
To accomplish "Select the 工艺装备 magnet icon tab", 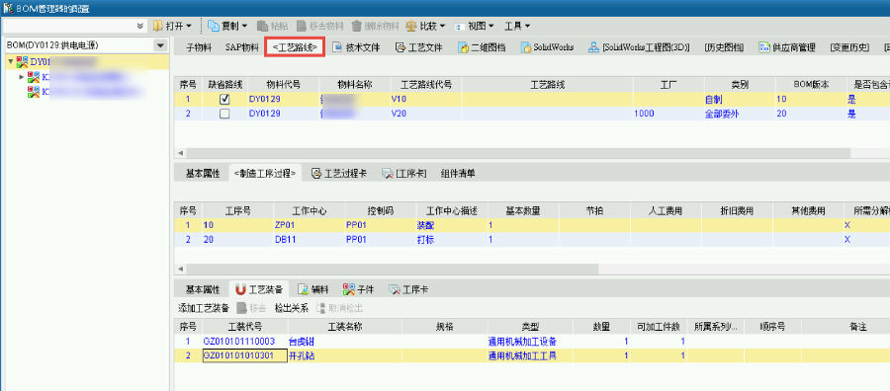I will 240,289.
